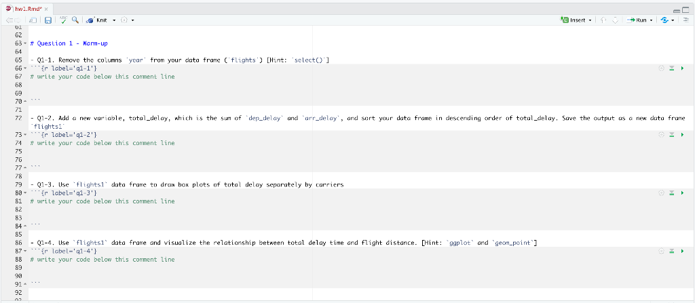This screenshot has width=695, height=303.
Task: Open publish options dropdown arrow
Action: point(673,20)
